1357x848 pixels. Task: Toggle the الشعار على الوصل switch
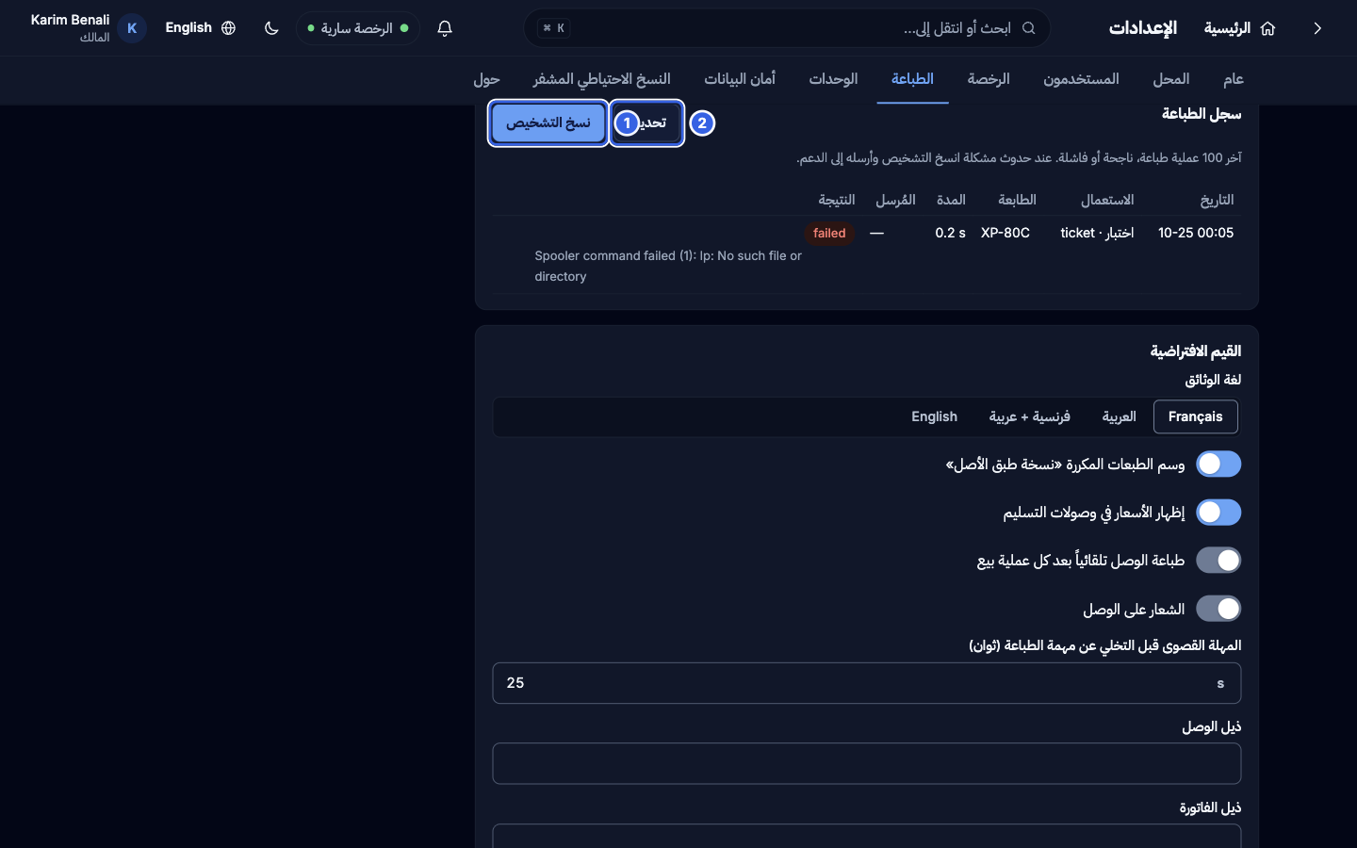[1218, 609]
